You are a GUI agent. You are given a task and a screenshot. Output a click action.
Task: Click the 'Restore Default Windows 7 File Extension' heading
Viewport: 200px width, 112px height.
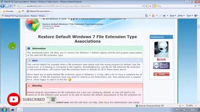[x=87, y=39]
